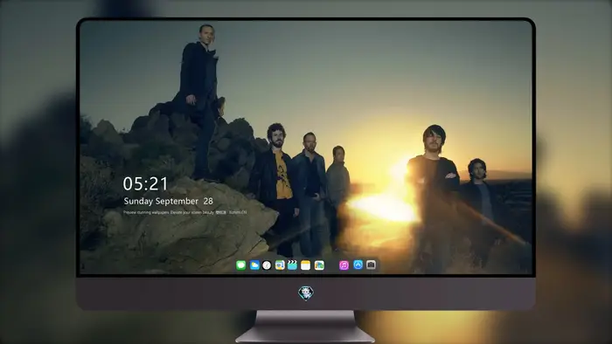Image resolution: width=612 pixels, height=344 pixels.
Task: Open the yellow Notes app icon
Action: coord(306,265)
